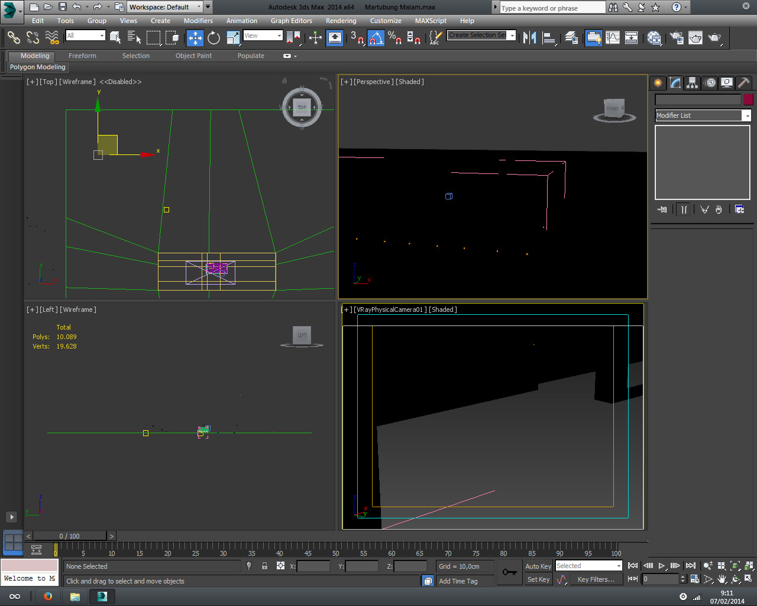The height and width of the screenshot is (606, 757).
Task: Open Rendered Frame Window icon
Action: 695,38
